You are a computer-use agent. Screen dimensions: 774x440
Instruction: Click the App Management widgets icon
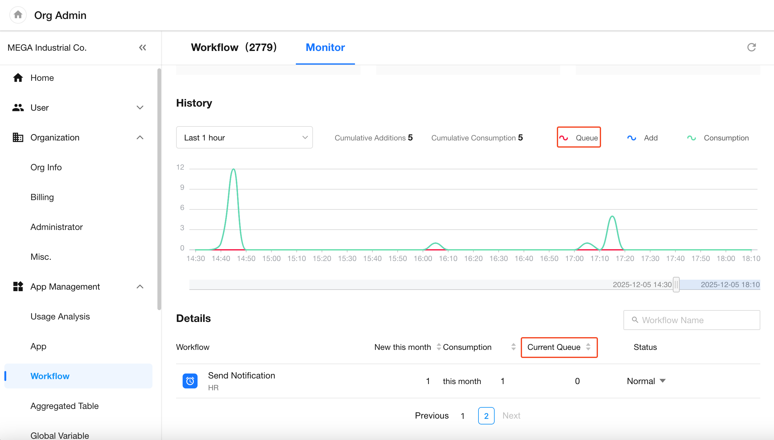tap(18, 286)
